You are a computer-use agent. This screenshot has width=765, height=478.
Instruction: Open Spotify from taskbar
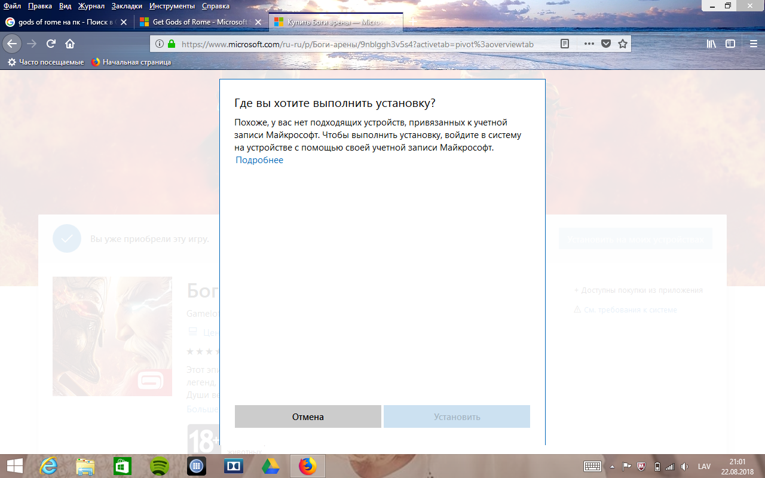160,466
